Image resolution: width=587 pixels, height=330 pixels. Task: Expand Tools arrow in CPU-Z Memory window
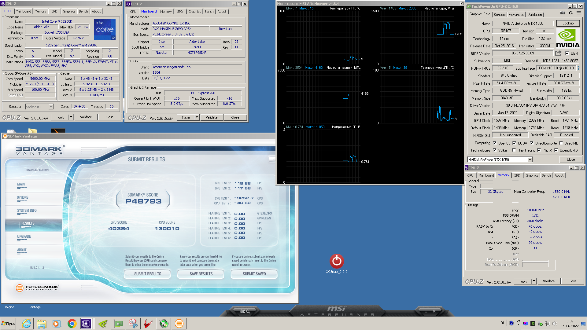(x=534, y=281)
